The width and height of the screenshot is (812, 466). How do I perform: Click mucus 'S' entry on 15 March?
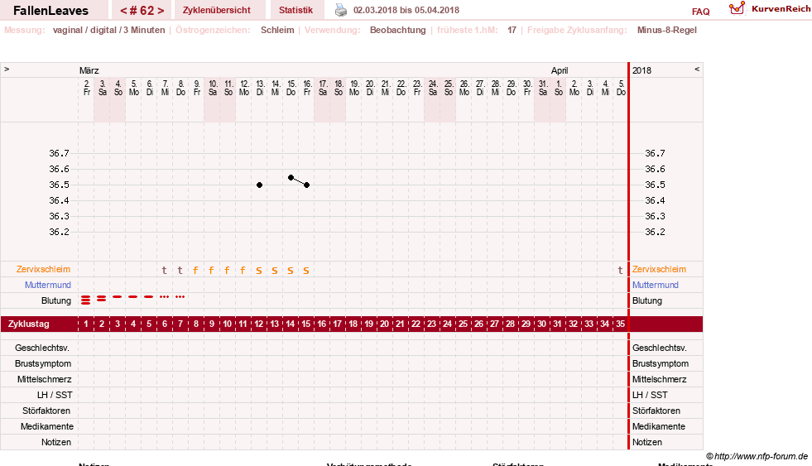(x=291, y=271)
